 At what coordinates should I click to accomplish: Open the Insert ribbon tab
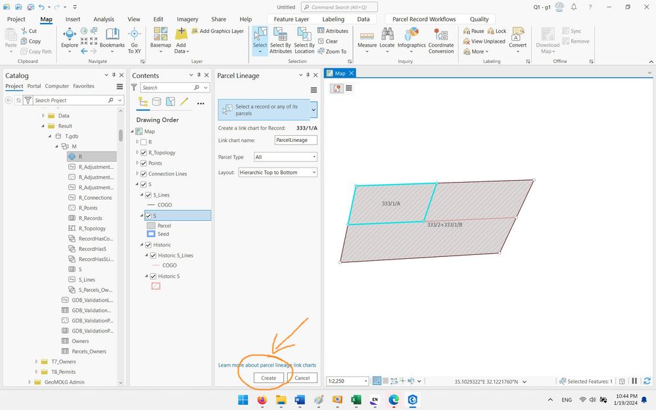click(73, 19)
